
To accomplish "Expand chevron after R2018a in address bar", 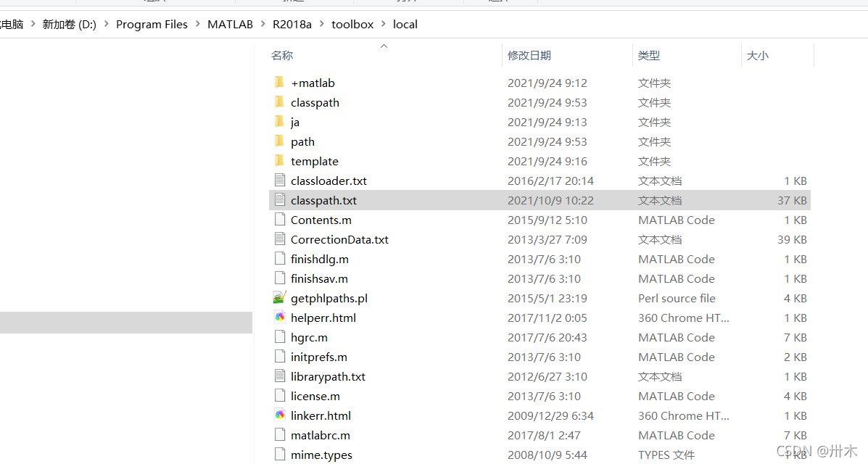I will pos(322,24).
